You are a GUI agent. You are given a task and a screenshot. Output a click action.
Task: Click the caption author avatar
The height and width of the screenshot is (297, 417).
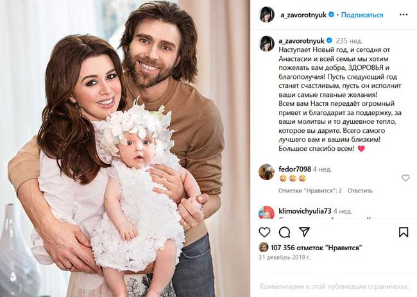tap(267, 44)
